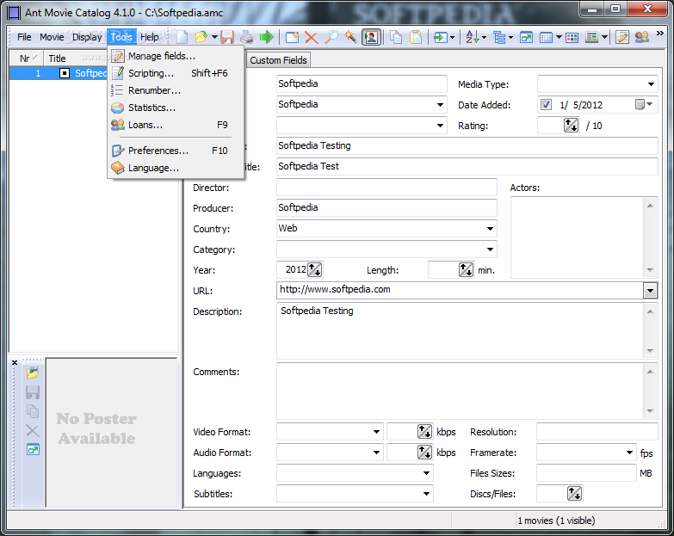This screenshot has width=674, height=536.
Task: Click the Director input field
Action: [x=386, y=188]
